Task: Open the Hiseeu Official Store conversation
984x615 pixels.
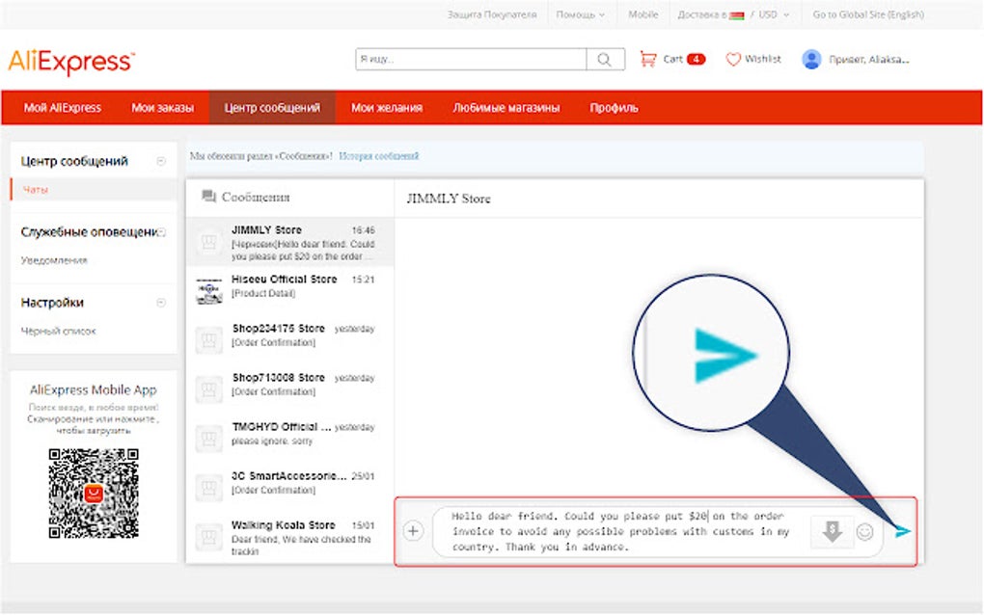Action: (x=290, y=291)
